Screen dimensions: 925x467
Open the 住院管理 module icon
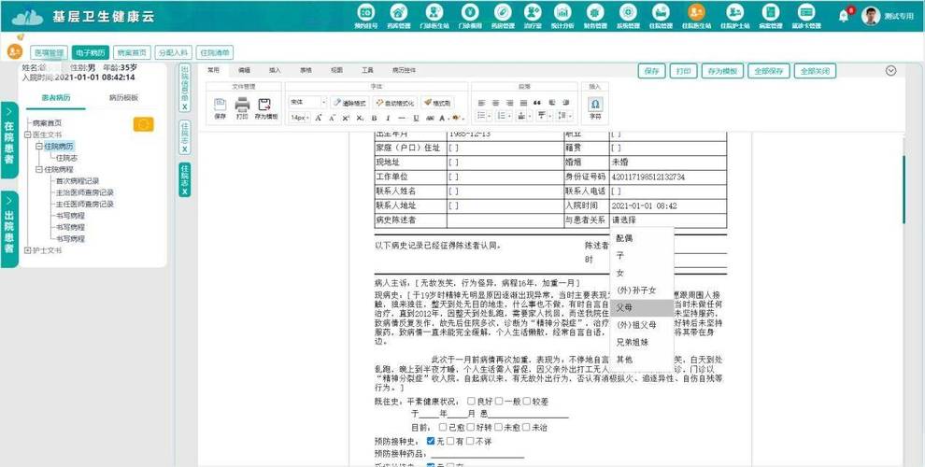661,12
